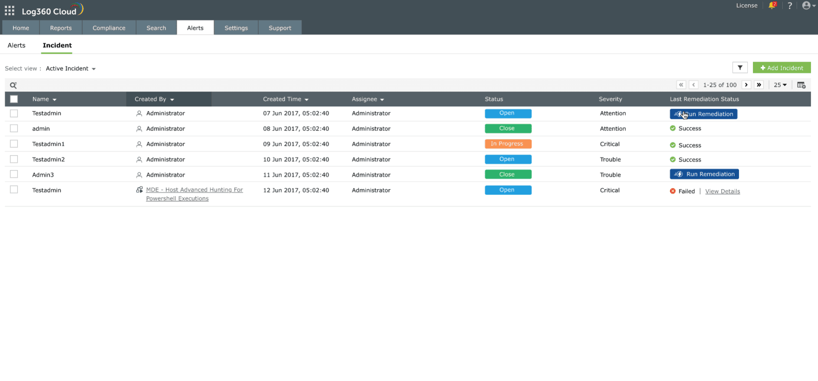This screenshot has width=818, height=381.
Task: Go to the previous page of results
Action: 694,85
